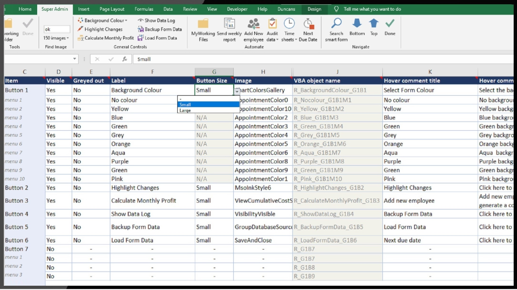Click Backup Form Data in ribbon
Viewport: 517px width, 290px height.
(x=159, y=30)
